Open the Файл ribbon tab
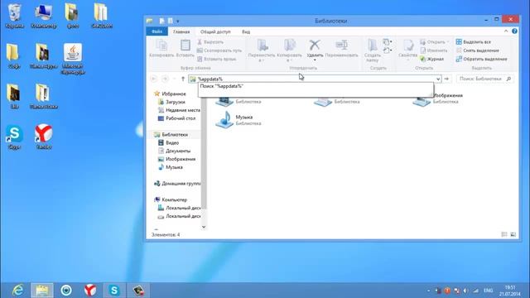Image resolution: width=530 pixels, height=298 pixels. coord(157,31)
